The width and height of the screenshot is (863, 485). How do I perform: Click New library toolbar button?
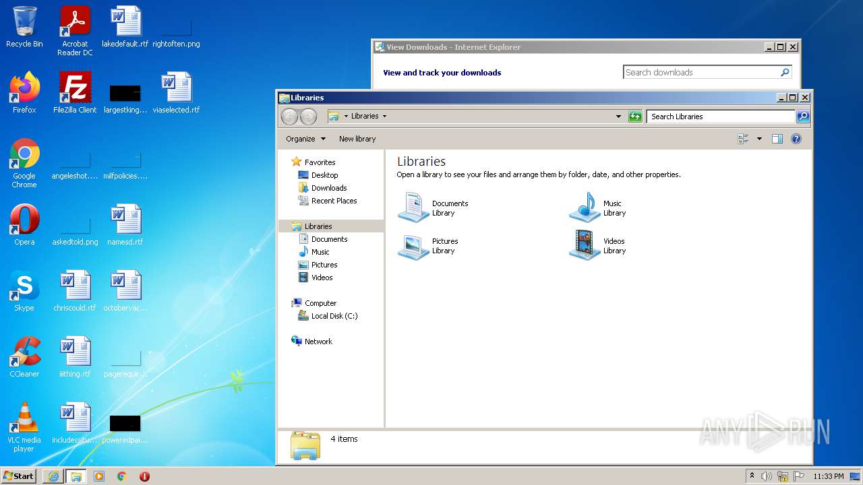(357, 139)
